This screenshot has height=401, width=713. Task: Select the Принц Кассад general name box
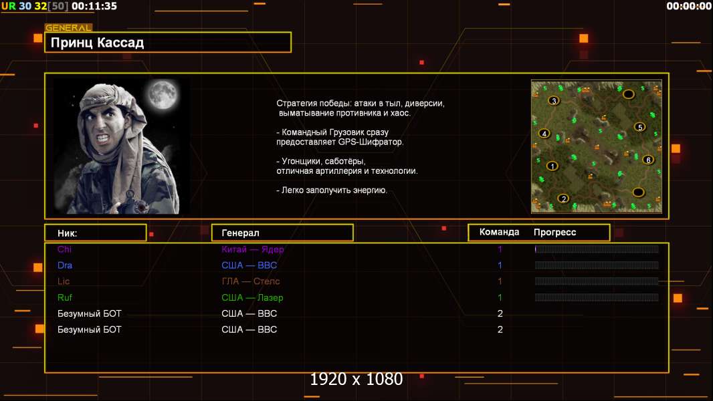click(168, 42)
